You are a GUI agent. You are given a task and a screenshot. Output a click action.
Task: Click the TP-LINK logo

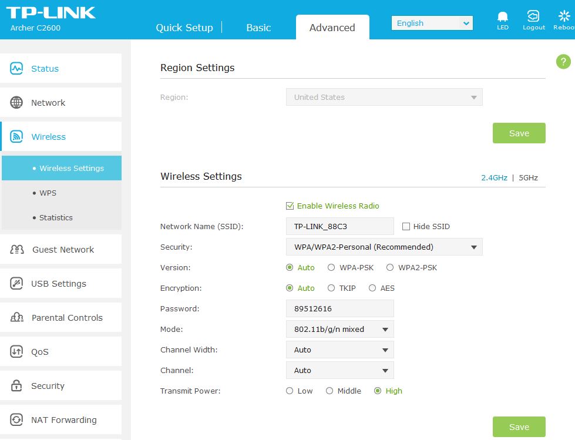(51, 13)
